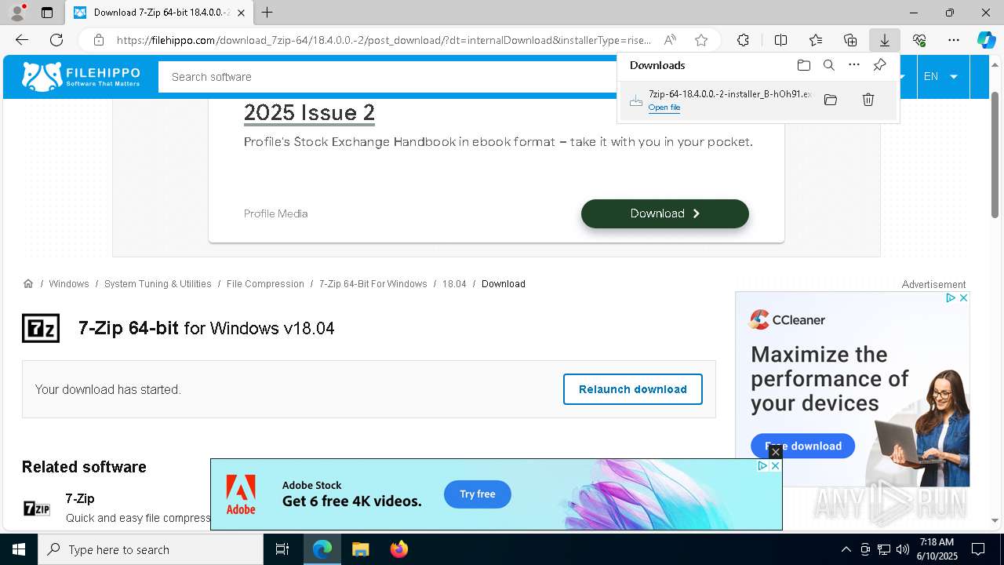Open more options in Downloads panel
This screenshot has height=565, width=1004.
click(854, 65)
